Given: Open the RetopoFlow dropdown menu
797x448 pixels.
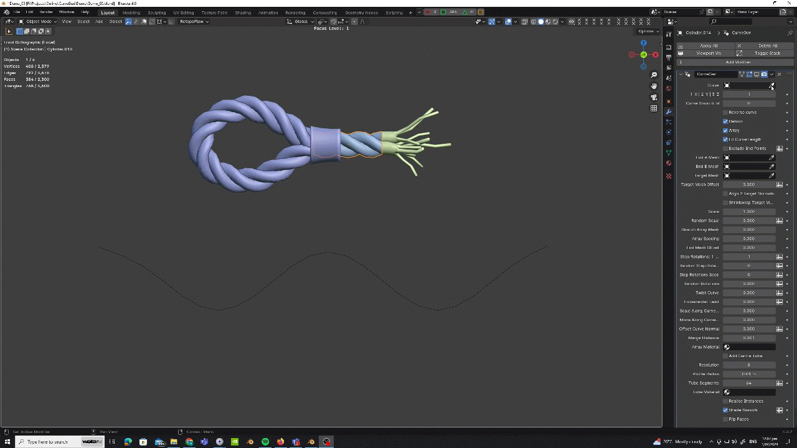Looking at the screenshot, I should pyautogui.click(x=194, y=22).
